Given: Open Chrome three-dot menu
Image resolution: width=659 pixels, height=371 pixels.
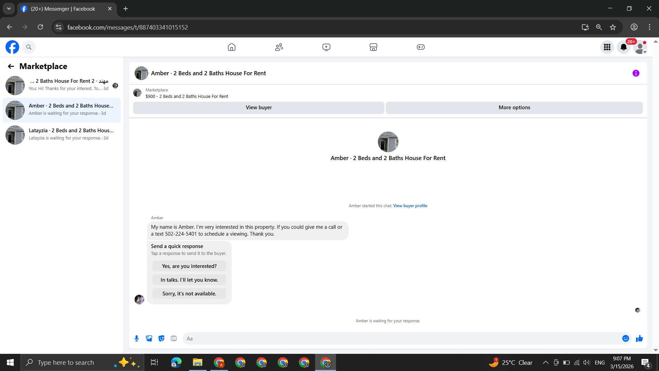Looking at the screenshot, I should tap(649, 27).
